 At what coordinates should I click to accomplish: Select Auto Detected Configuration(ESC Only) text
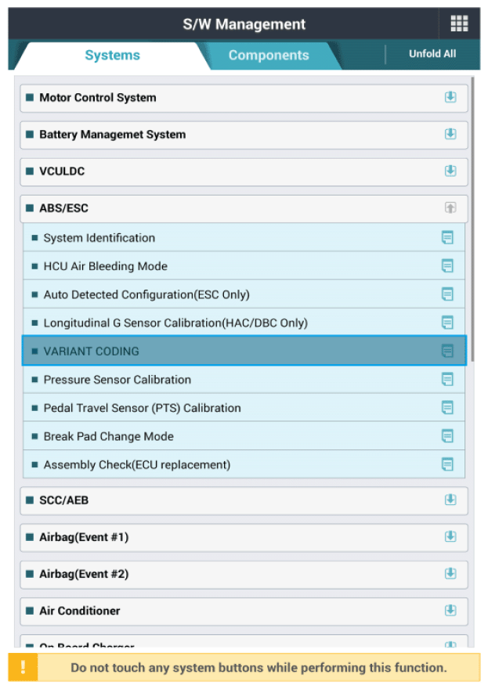(146, 295)
